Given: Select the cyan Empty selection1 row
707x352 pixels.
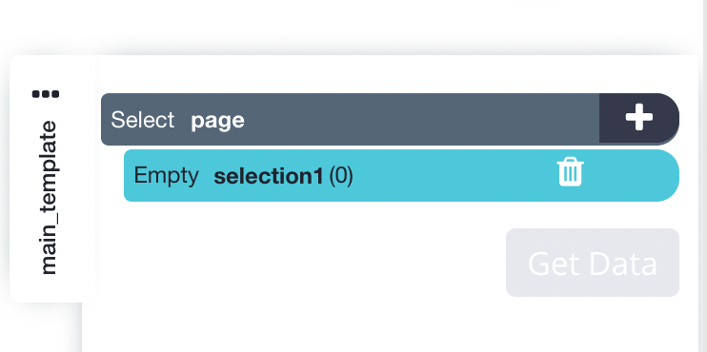Looking at the screenshot, I should [401, 176].
